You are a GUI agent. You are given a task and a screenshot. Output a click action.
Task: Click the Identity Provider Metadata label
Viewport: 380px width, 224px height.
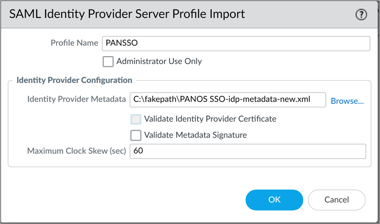pyautogui.click(x=76, y=101)
